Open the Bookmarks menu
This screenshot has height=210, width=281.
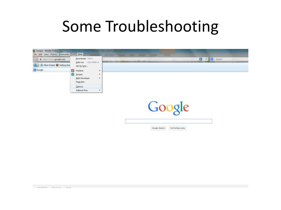coord(64,54)
